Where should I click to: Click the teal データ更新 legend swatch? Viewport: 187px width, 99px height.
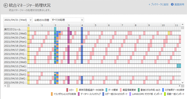(x=106, y=90)
